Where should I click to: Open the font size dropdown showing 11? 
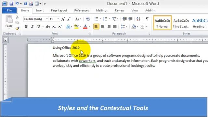(x=58, y=19)
